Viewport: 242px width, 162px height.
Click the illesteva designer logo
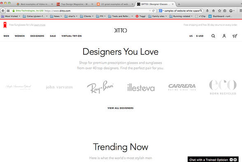click(141, 88)
